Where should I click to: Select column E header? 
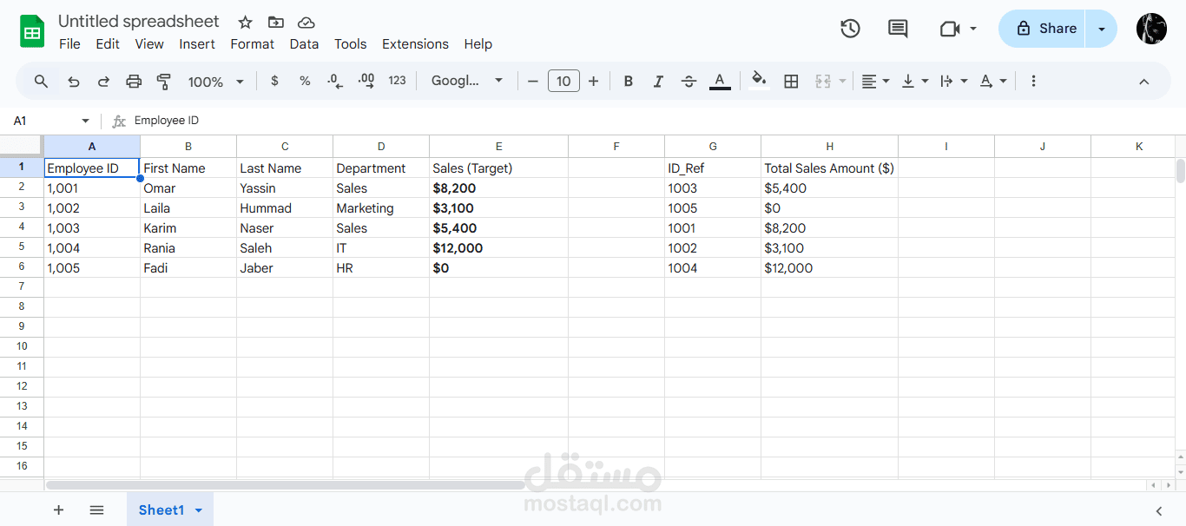[498, 146]
